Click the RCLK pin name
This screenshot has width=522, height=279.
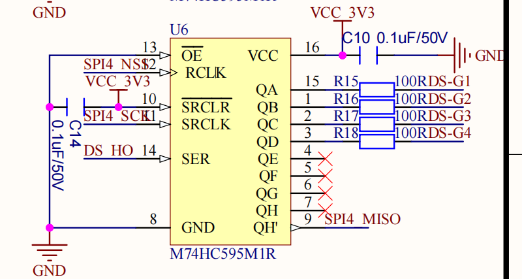click(x=206, y=73)
